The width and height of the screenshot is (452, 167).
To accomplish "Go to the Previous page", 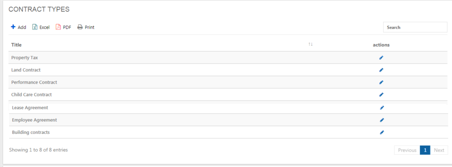I will click(x=407, y=150).
